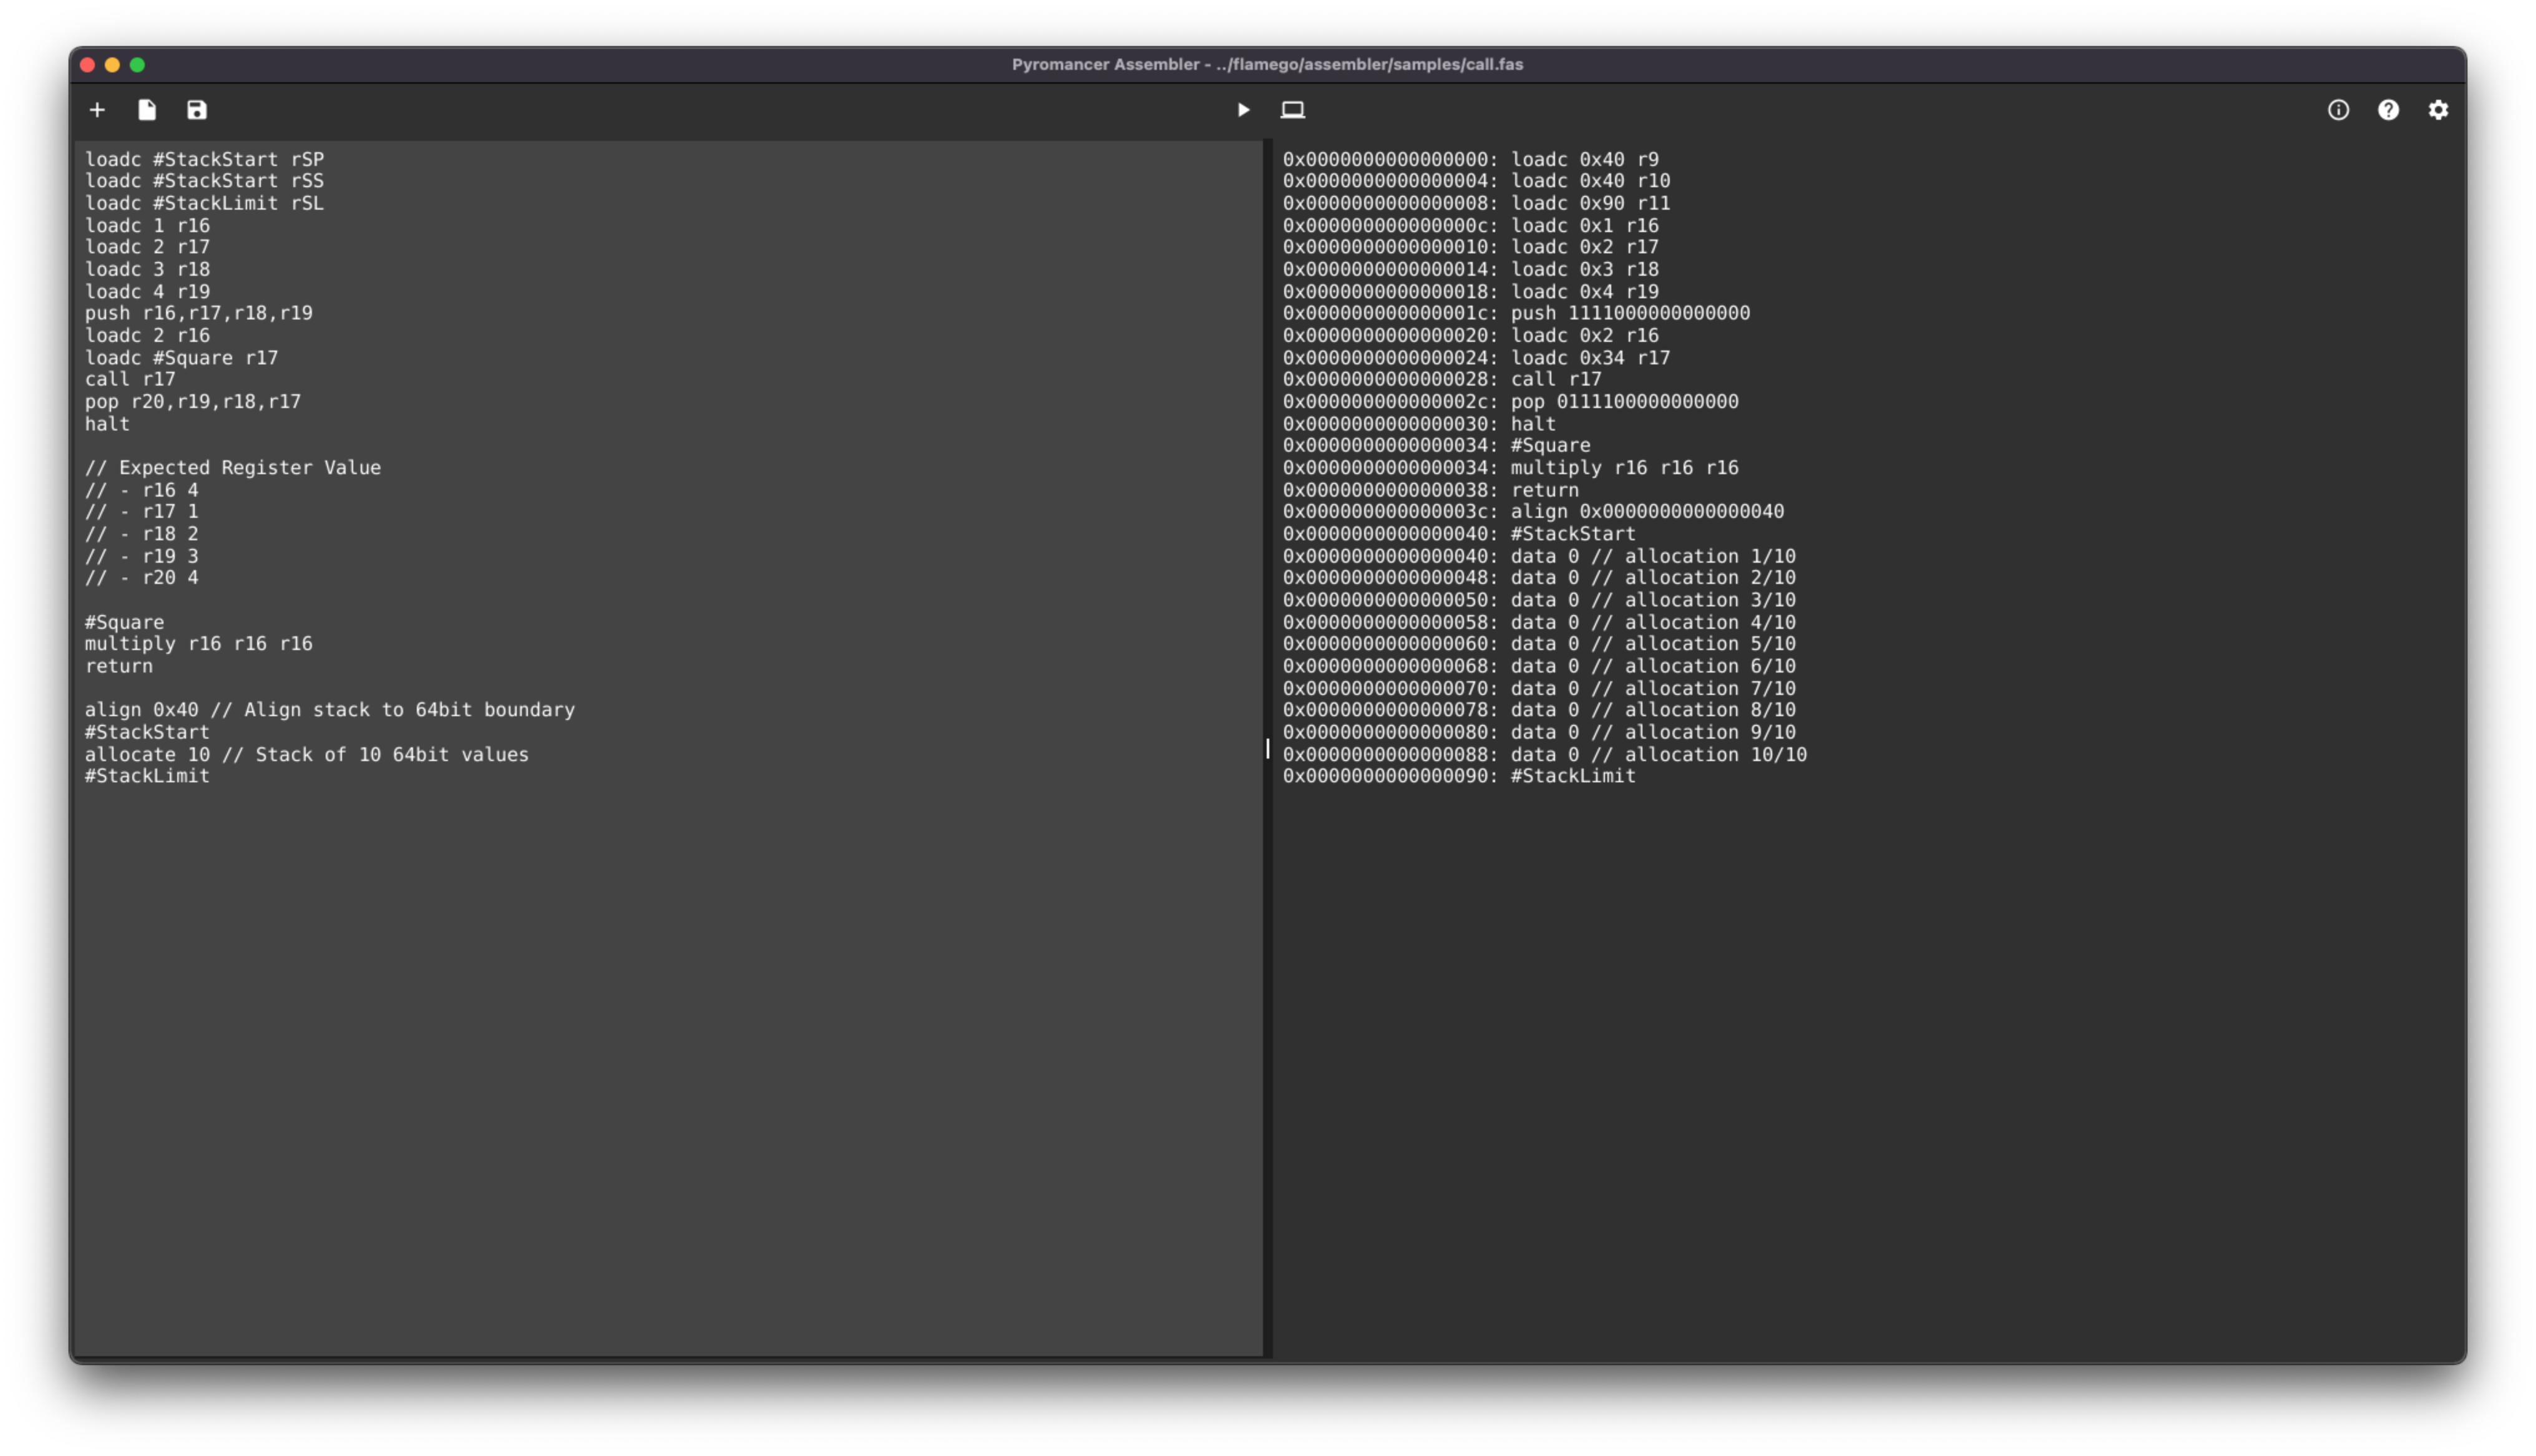
Task: Click the source line 'pop r20,r19,r18,r17'
Action: pyautogui.click(x=192, y=402)
